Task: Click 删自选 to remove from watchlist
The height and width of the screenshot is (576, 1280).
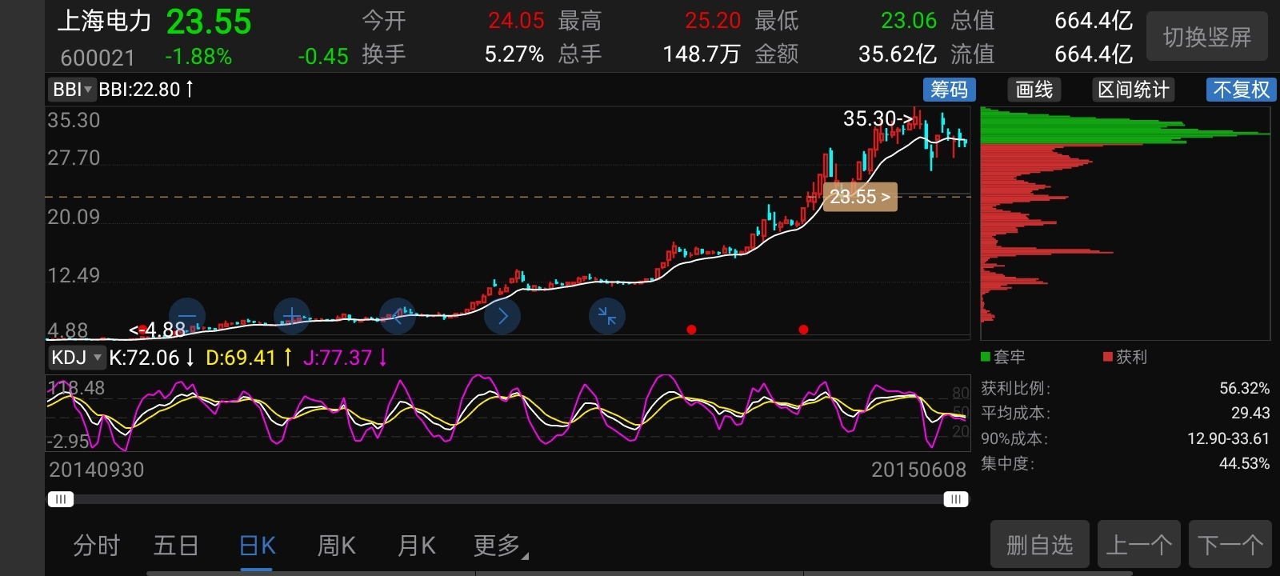Action: [1040, 545]
